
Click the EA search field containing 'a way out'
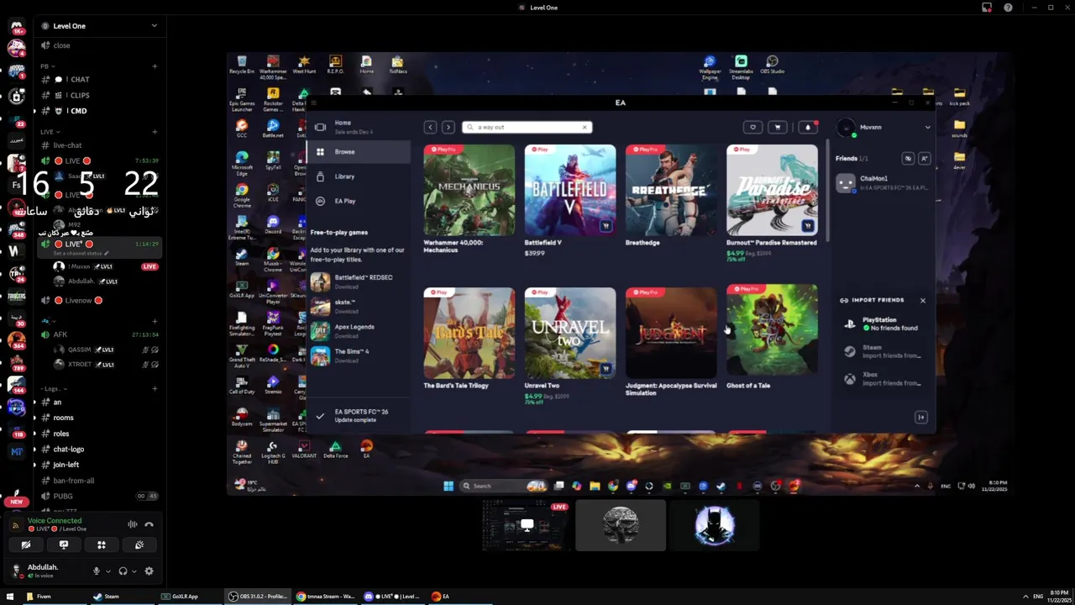527,127
